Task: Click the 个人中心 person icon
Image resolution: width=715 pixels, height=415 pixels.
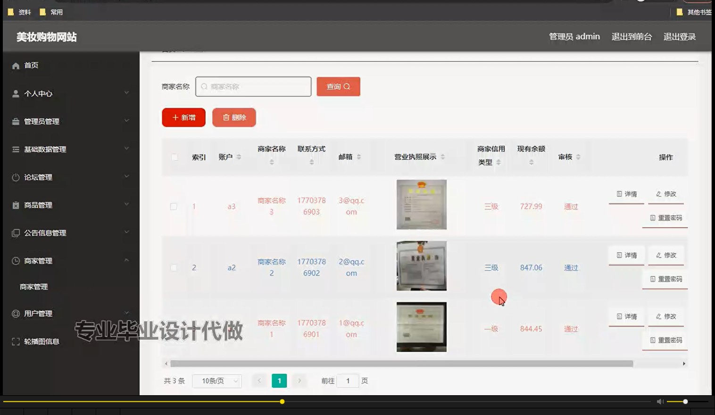Action: (16, 93)
